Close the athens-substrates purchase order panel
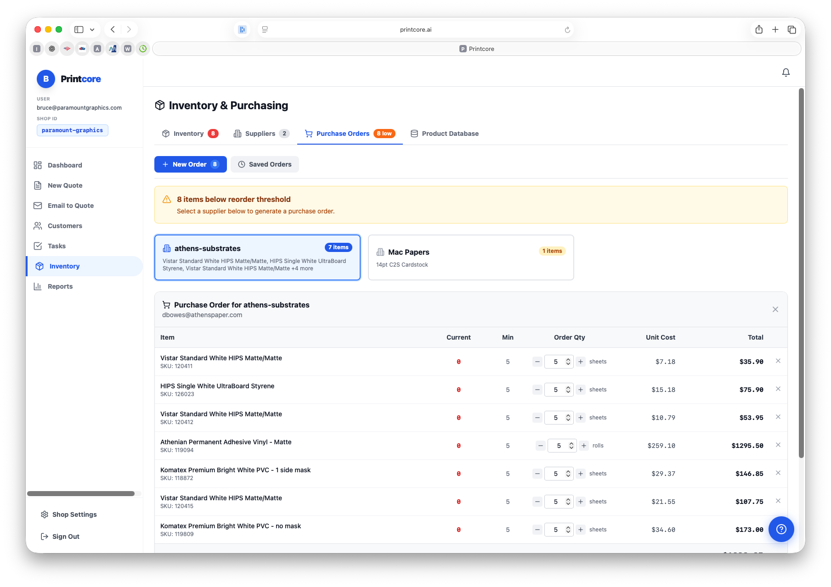 pos(775,309)
